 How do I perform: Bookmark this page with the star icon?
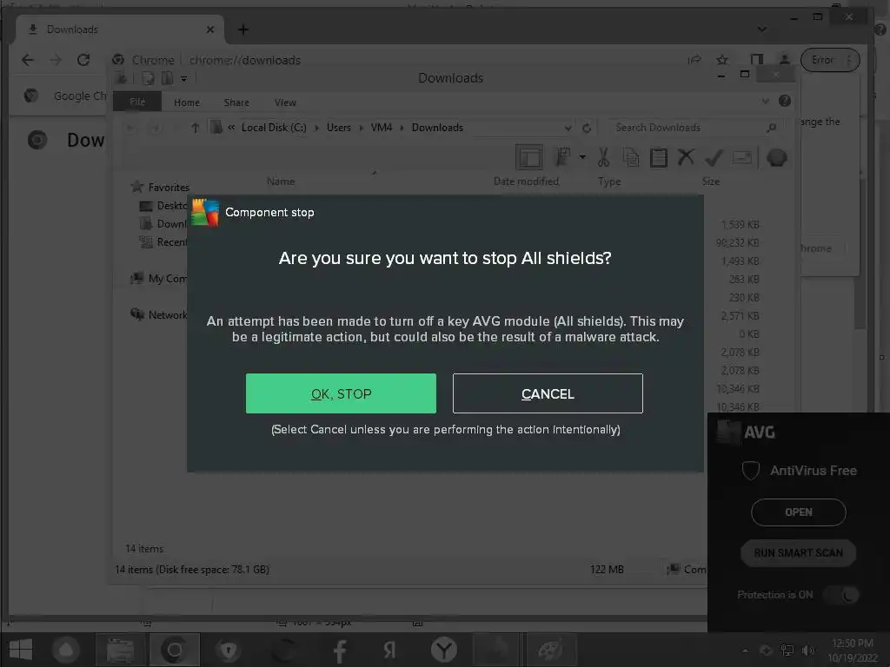pos(722,60)
